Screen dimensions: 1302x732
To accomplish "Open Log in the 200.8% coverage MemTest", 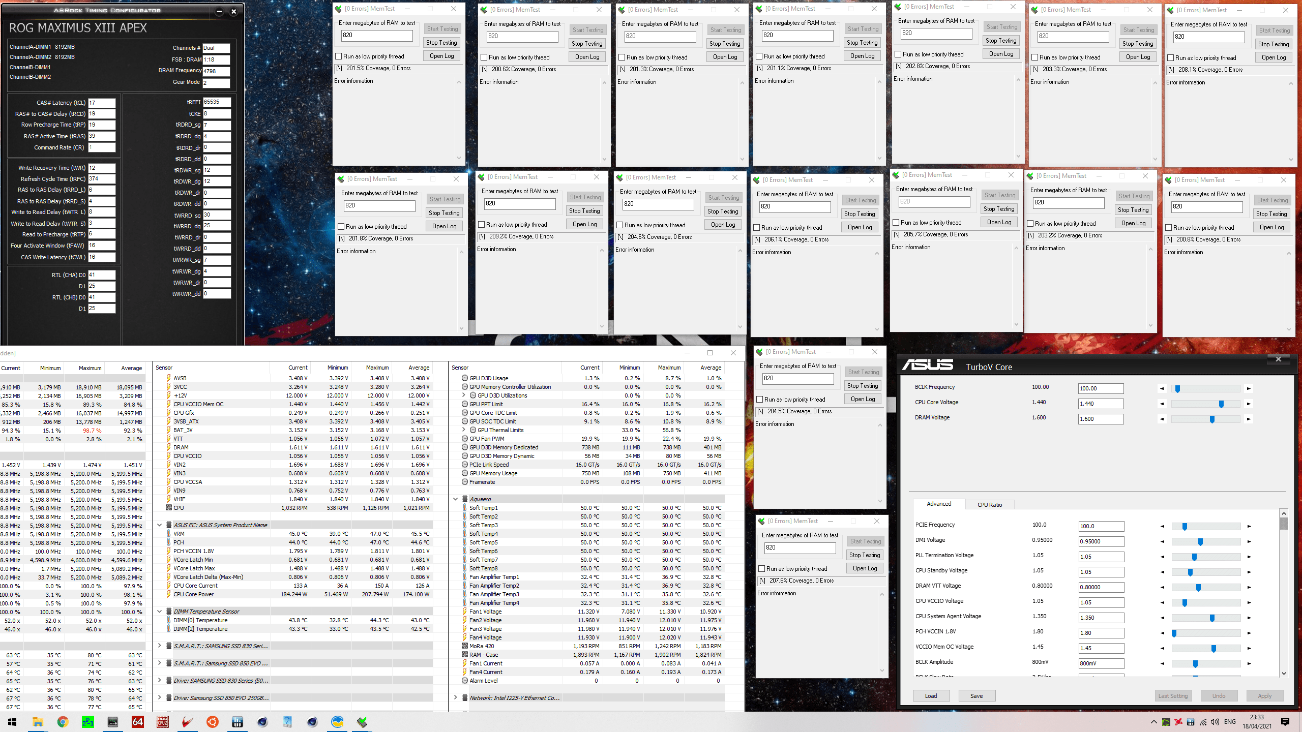I will click(1272, 227).
